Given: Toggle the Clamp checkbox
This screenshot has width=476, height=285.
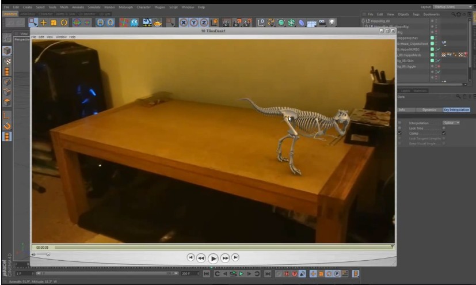Looking at the screenshot, I should pyautogui.click(x=444, y=133).
